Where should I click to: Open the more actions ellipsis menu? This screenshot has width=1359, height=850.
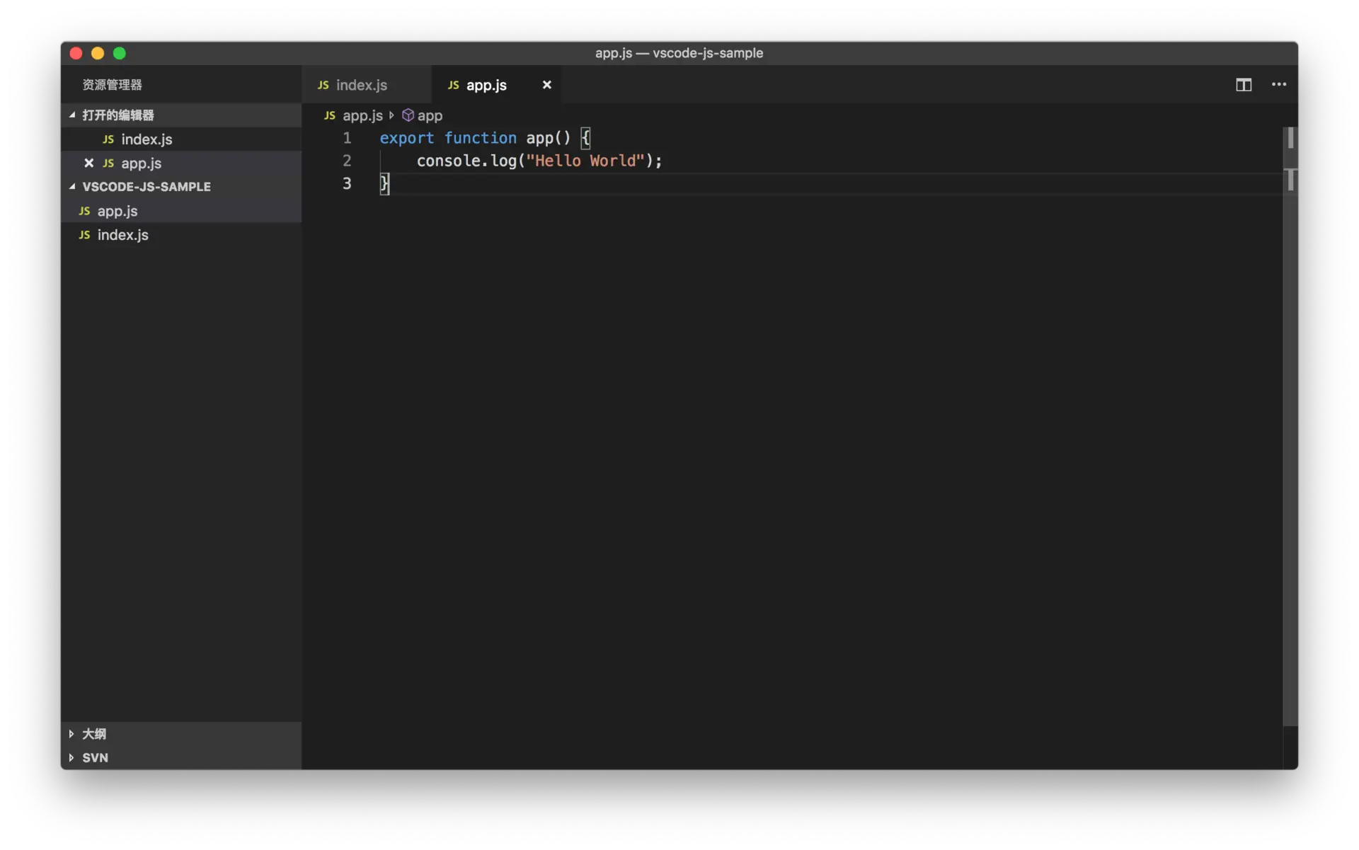click(1279, 85)
